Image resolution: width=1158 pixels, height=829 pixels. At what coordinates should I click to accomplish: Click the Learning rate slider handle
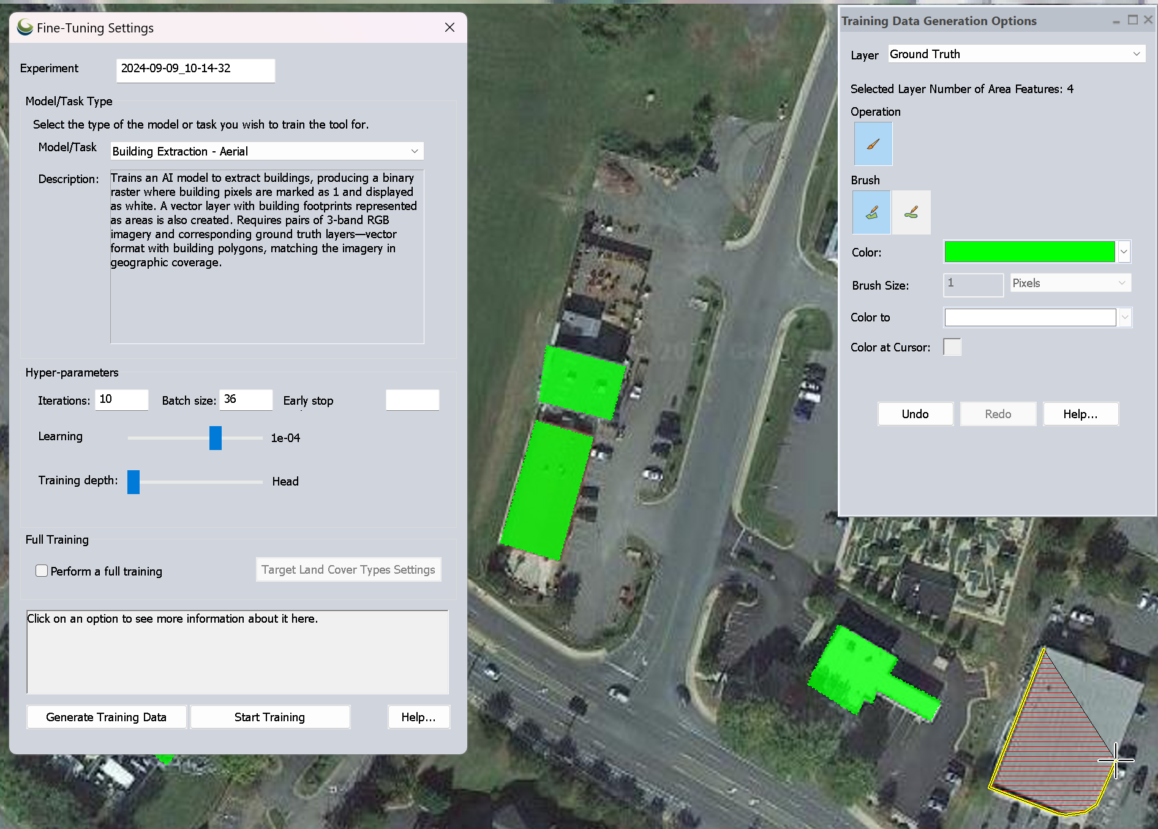pyautogui.click(x=216, y=438)
